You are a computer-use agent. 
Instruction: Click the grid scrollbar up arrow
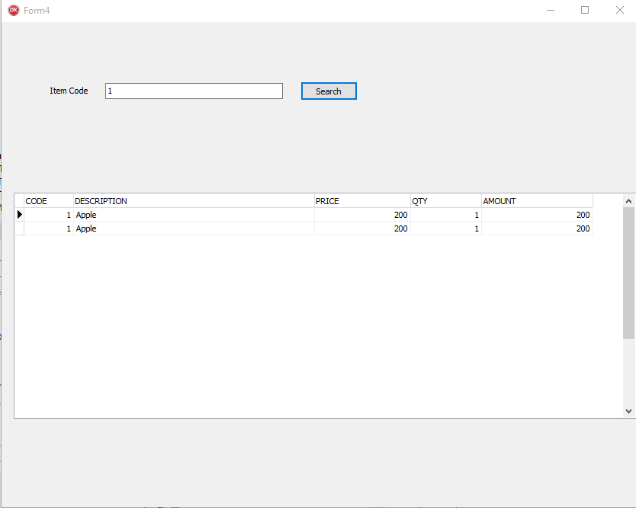[628, 201]
